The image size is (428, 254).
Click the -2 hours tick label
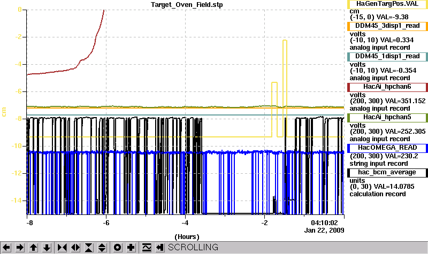pyautogui.click(x=264, y=222)
